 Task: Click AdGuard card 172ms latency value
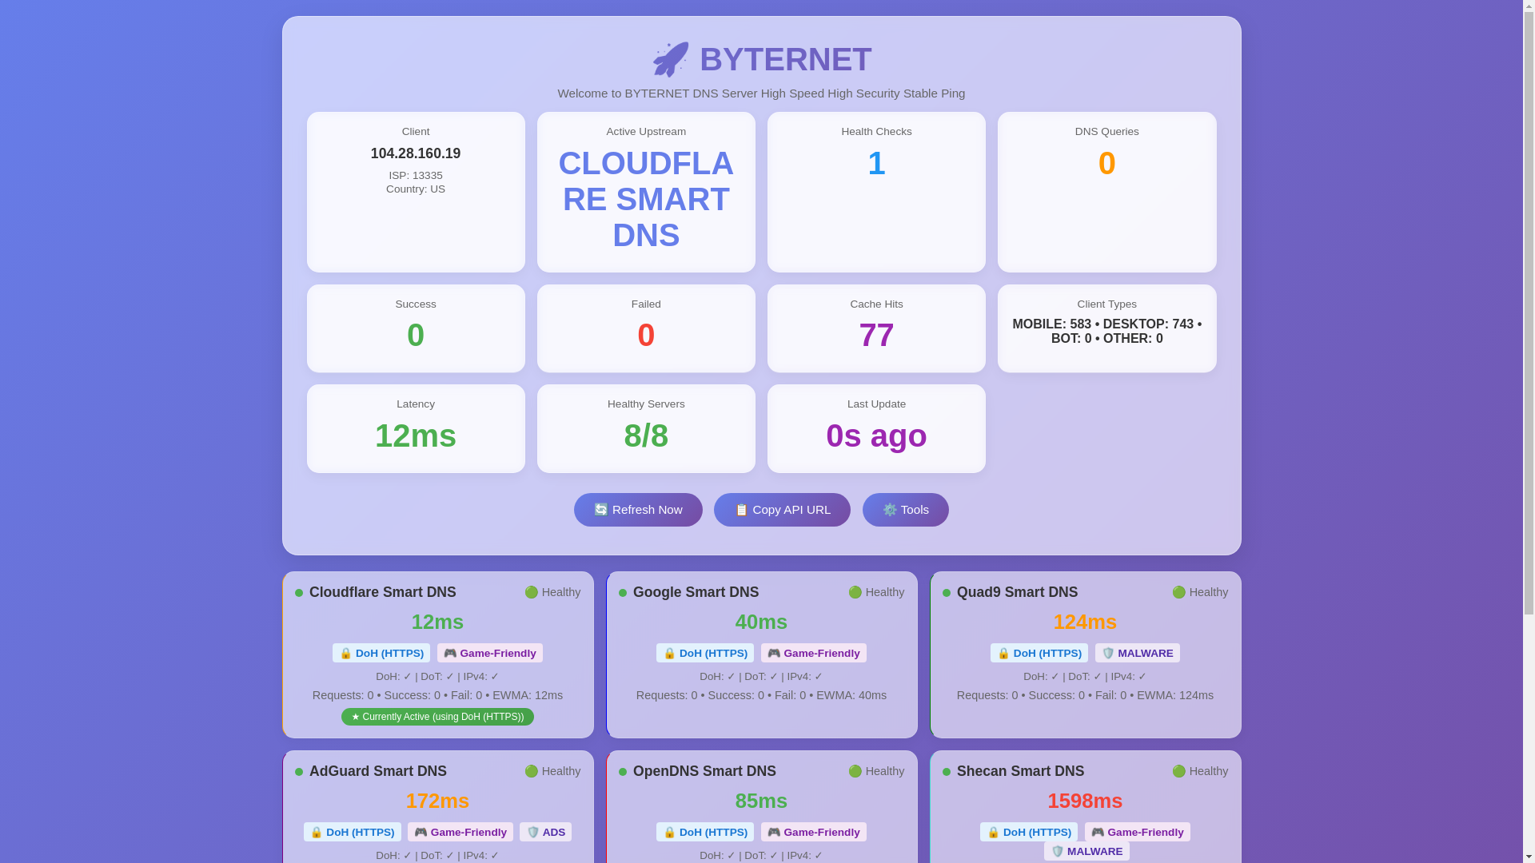coord(437,801)
